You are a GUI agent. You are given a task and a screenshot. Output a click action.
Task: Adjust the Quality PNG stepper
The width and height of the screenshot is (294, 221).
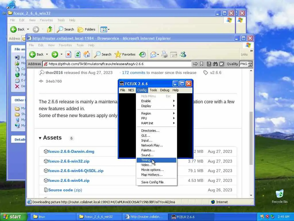(250, 64)
